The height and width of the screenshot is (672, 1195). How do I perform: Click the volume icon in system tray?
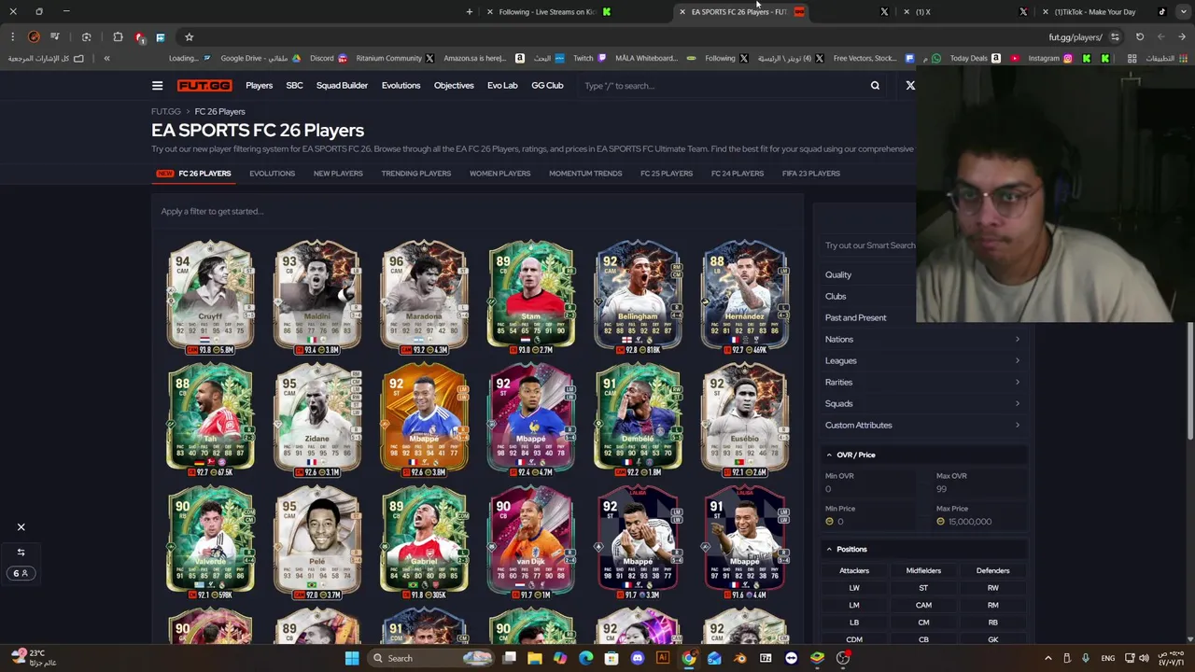tap(1144, 658)
